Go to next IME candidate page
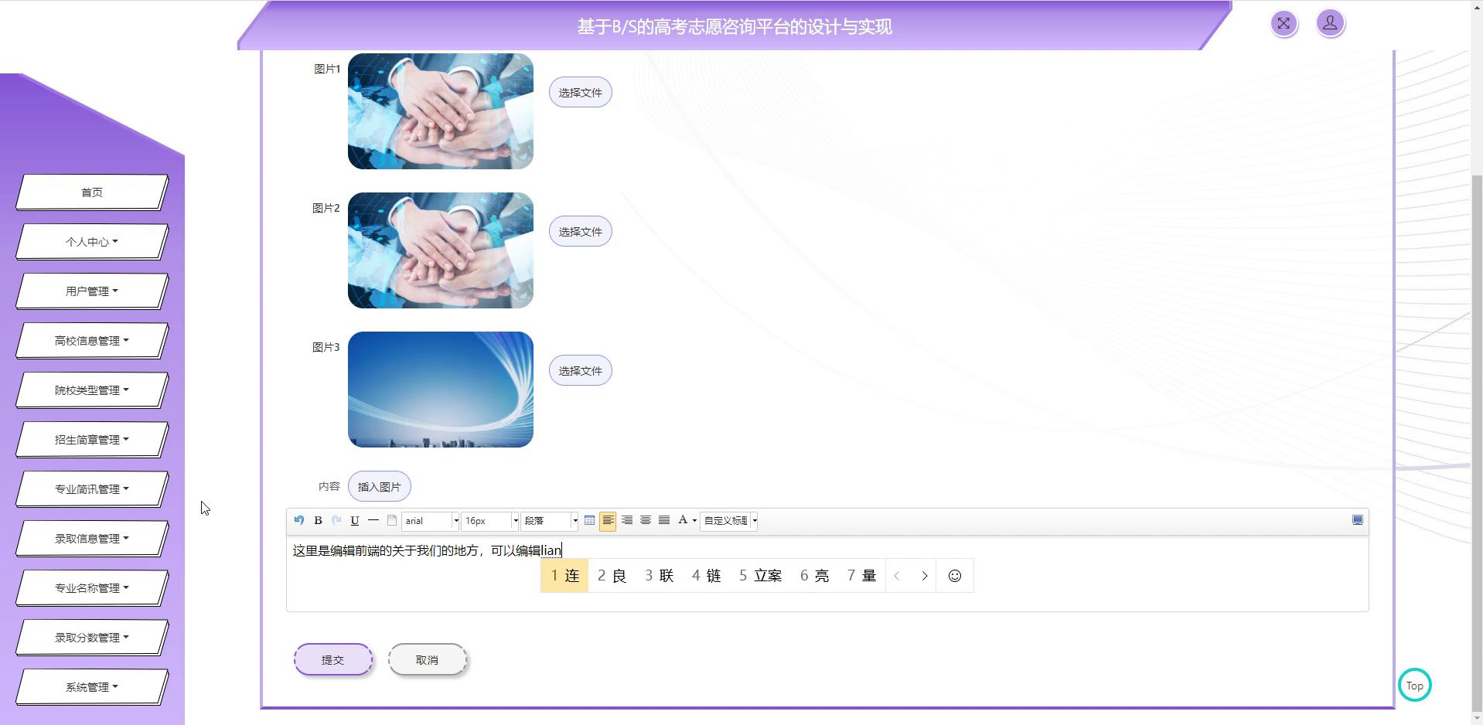 925,576
